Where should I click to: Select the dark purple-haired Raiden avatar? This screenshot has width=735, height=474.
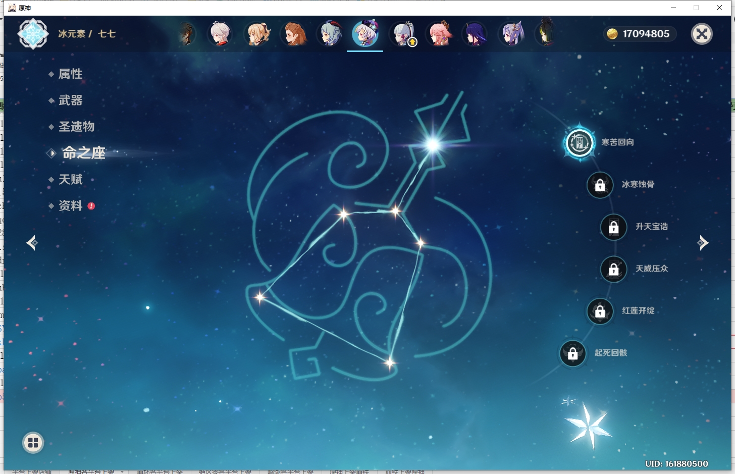coord(475,34)
